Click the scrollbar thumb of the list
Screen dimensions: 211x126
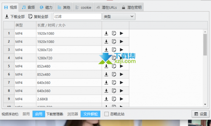click(205, 45)
